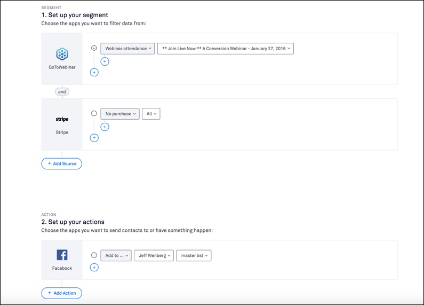Select the Stripe filter radio circle
This screenshot has width=424, height=305.
point(94,113)
